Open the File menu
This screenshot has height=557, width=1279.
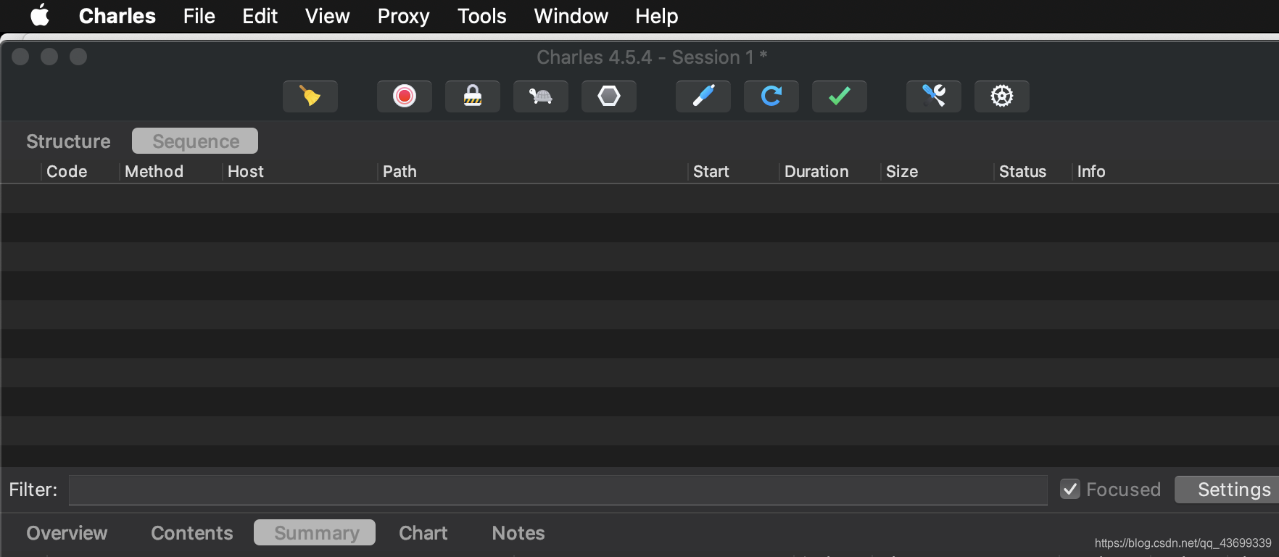pos(199,16)
